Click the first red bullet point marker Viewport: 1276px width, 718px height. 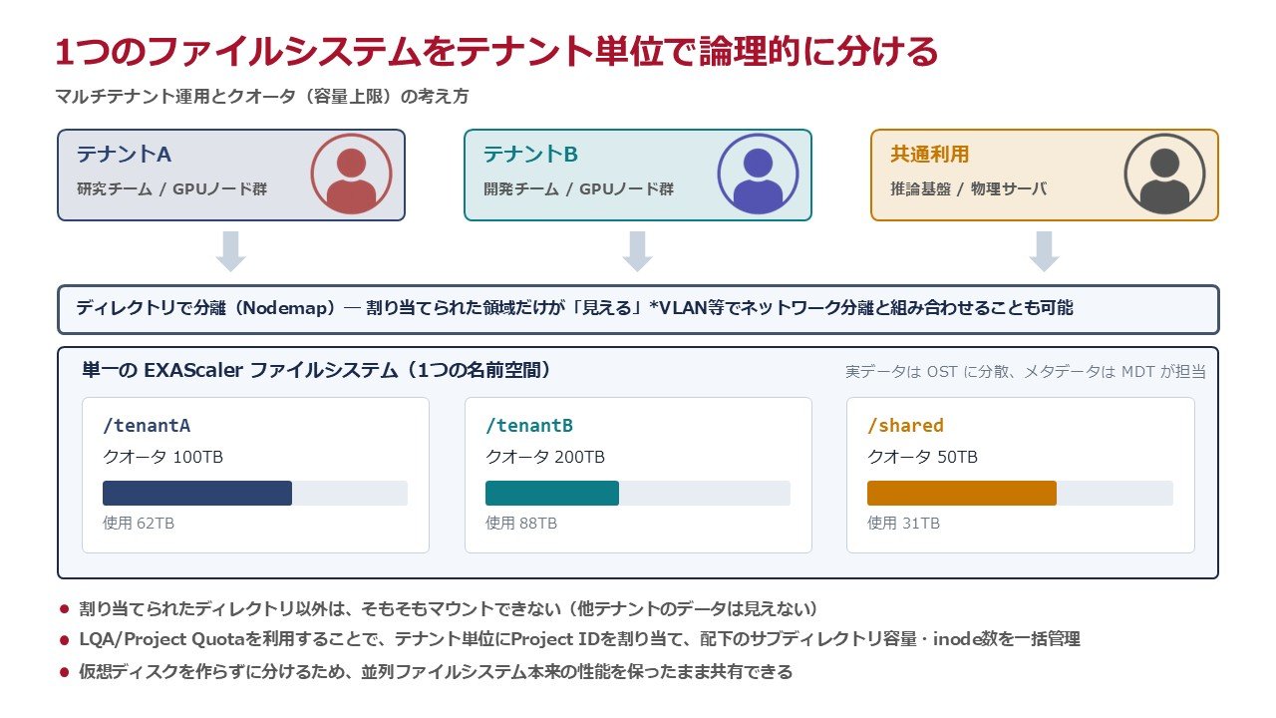pos(65,608)
